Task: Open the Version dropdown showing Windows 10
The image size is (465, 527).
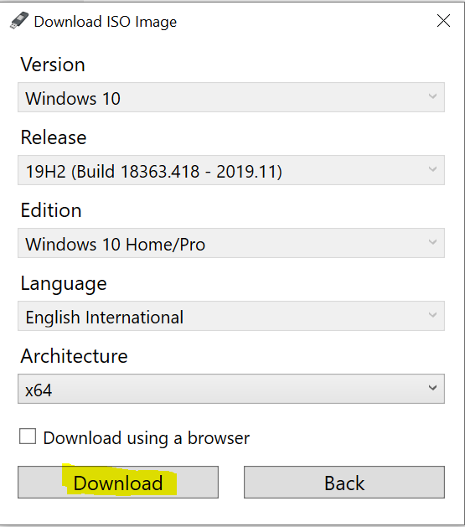Action: pos(231,97)
